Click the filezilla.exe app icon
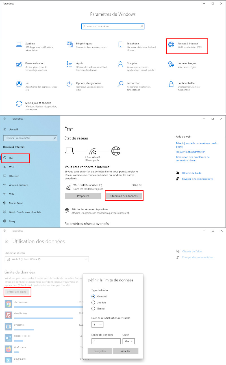This screenshot has width=226, height=365. 8,315
